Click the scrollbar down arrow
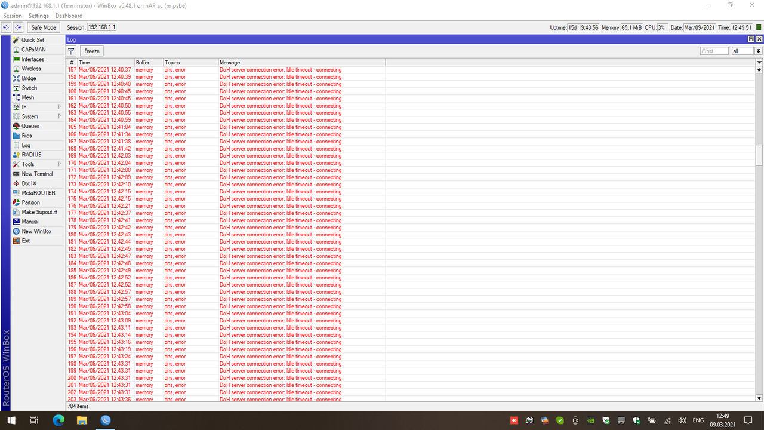The image size is (764, 430). pyautogui.click(x=759, y=398)
